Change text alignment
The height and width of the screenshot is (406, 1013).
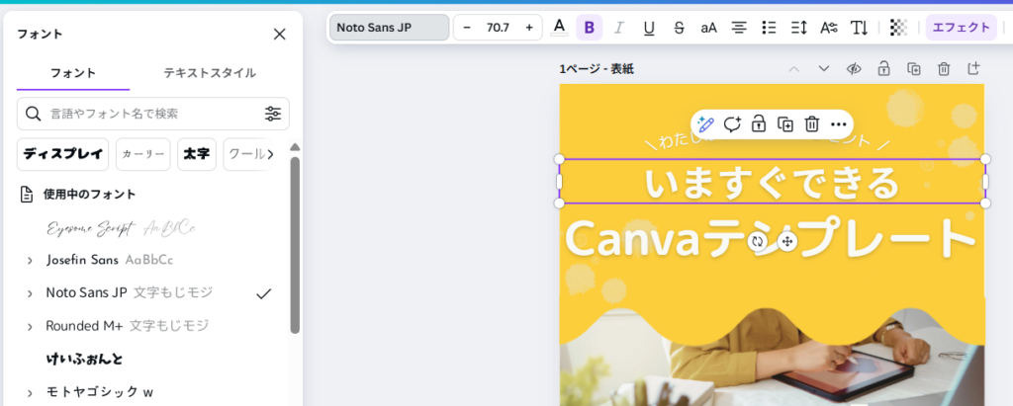point(738,28)
